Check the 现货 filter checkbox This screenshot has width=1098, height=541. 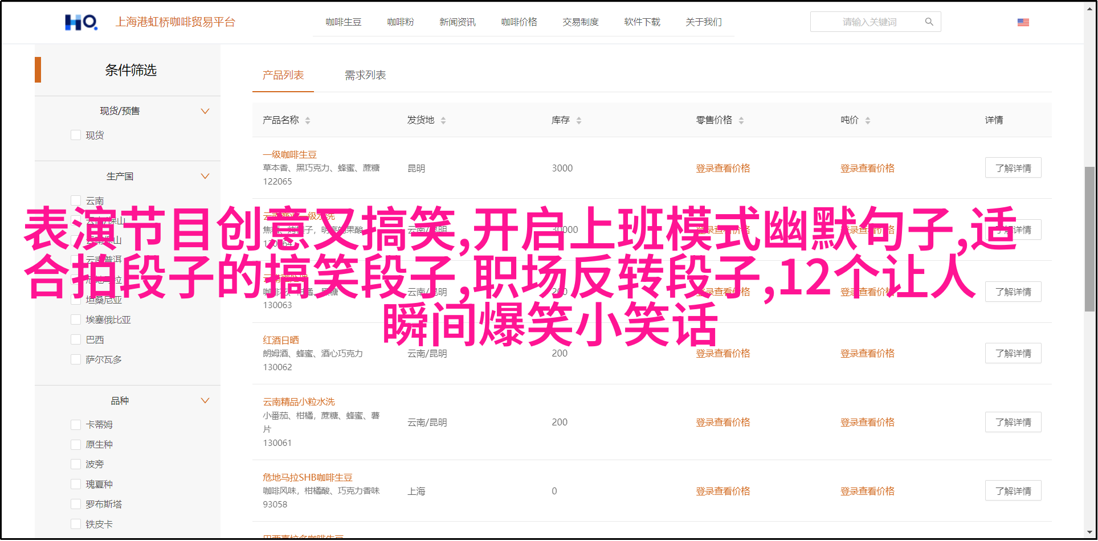click(76, 135)
